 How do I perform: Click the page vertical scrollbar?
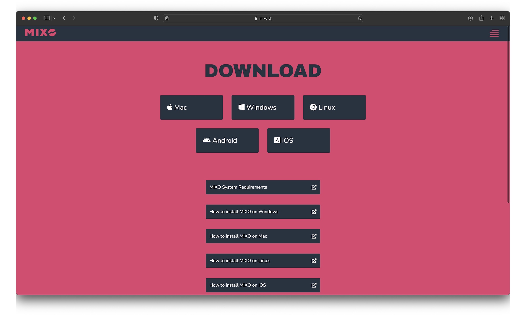(x=508, y=114)
